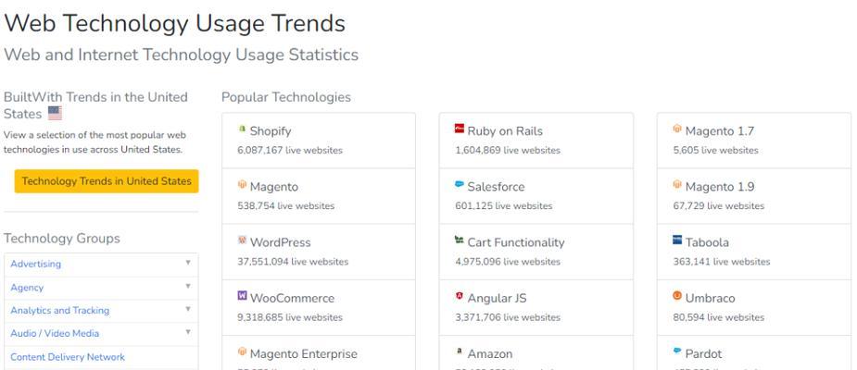Image resolution: width=857 pixels, height=370 pixels.
Task: Open the Pardot technology card
Action: pos(754,352)
